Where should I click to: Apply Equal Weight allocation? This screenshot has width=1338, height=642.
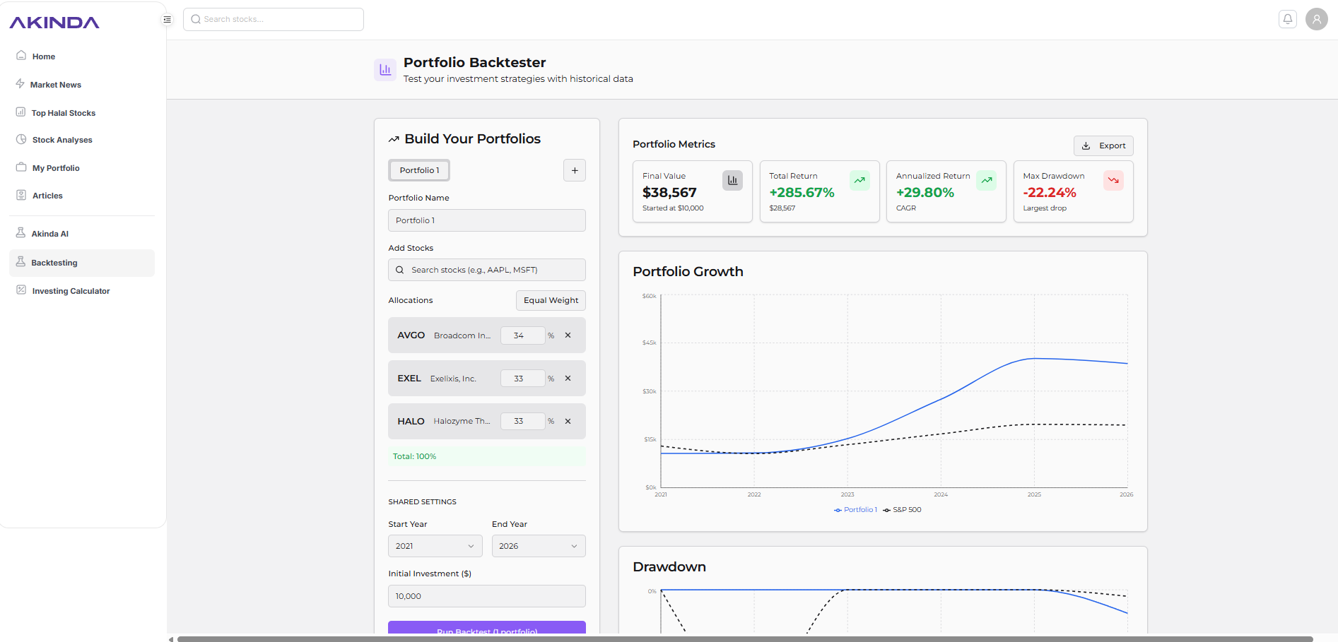click(551, 300)
